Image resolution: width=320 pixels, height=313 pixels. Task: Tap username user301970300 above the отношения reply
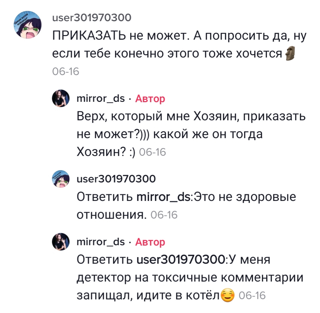[116, 179]
